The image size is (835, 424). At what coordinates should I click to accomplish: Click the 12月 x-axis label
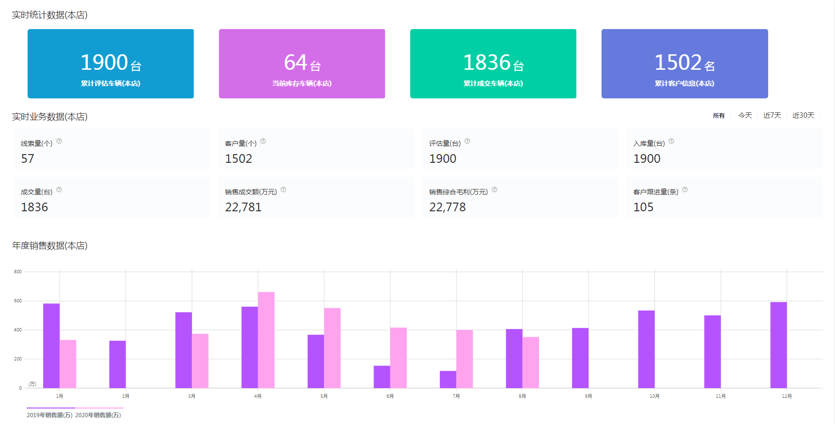click(787, 396)
